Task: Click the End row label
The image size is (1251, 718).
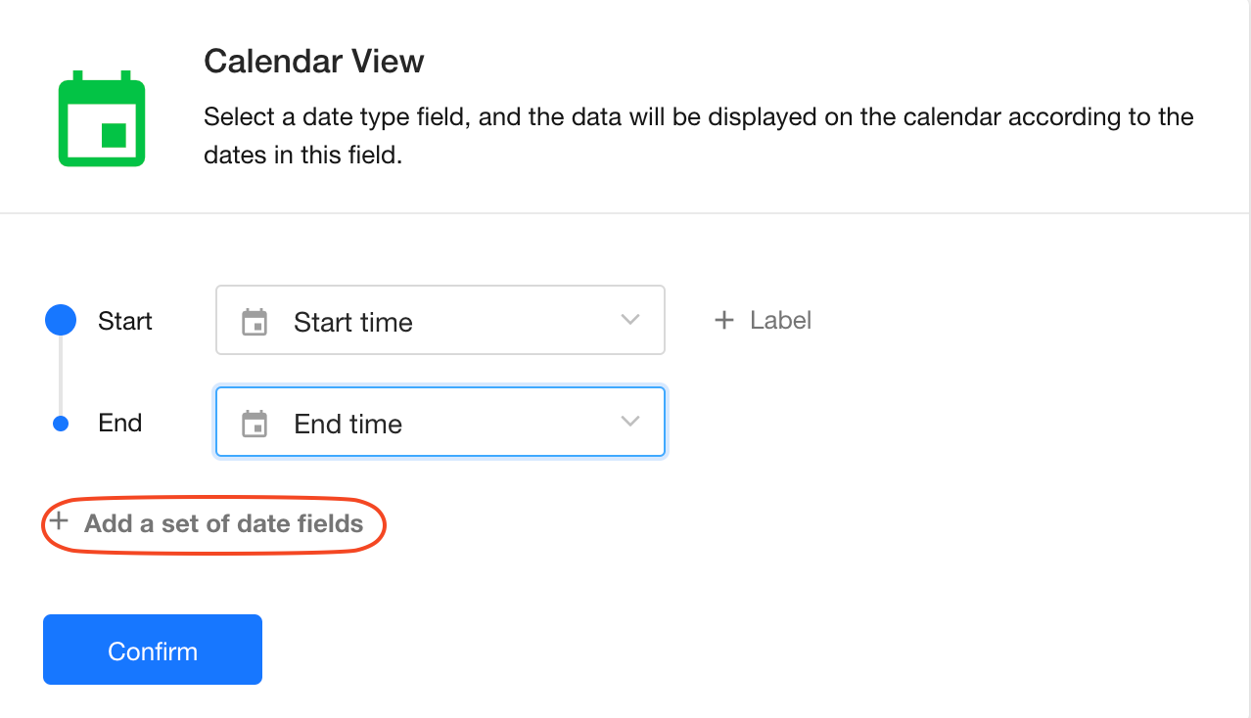Action: (x=120, y=423)
